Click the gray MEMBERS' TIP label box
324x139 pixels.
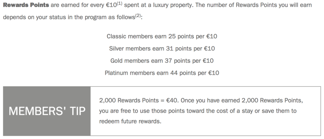(x=47, y=111)
